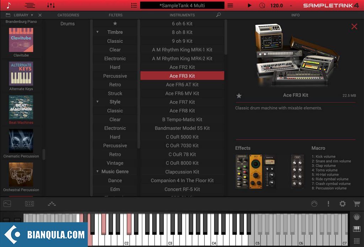The image size is (364, 247).
Task: Open the Library dropdown arrow
Action: 32,15
